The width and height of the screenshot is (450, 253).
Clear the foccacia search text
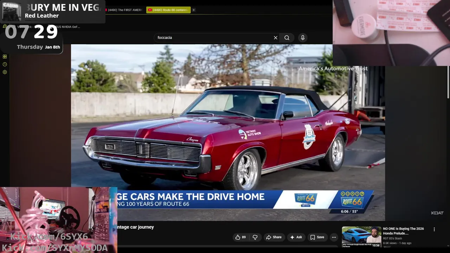tap(276, 38)
